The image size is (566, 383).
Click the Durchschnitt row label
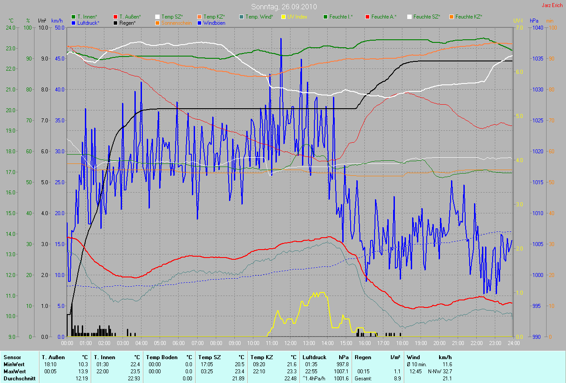19,378
